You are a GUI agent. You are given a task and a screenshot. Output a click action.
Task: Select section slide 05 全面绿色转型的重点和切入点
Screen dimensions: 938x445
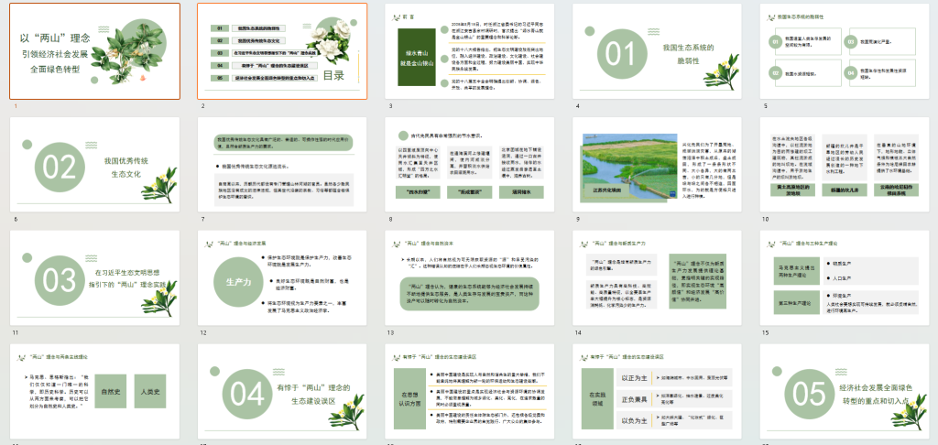coord(845,391)
